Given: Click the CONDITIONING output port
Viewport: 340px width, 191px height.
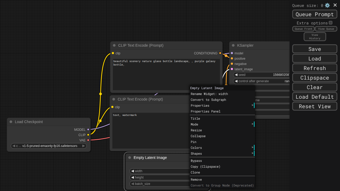Looking at the screenshot, I should click(220, 53).
